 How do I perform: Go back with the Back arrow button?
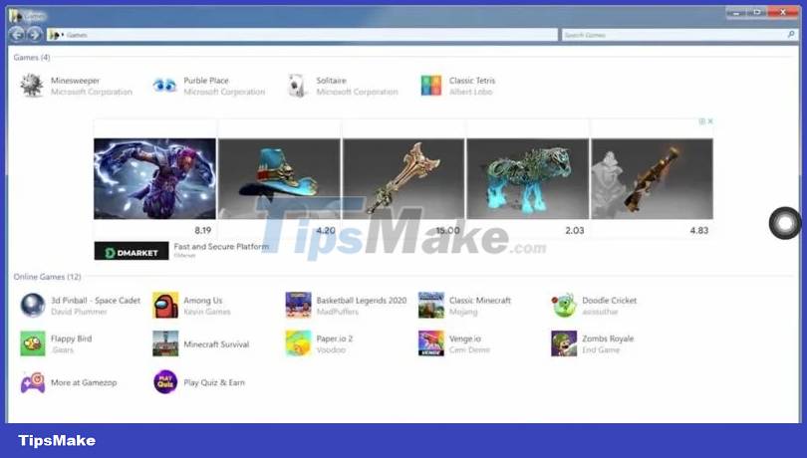tap(17, 35)
